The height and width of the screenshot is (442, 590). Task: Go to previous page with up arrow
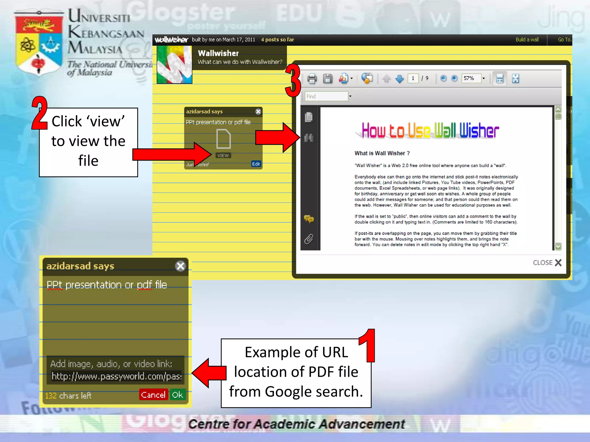coord(386,79)
